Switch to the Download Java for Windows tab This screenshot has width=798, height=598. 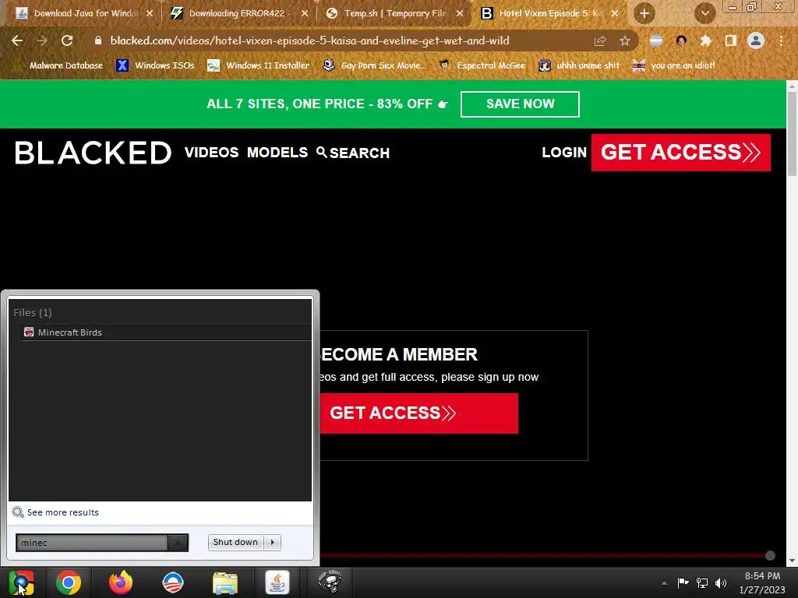[84, 13]
